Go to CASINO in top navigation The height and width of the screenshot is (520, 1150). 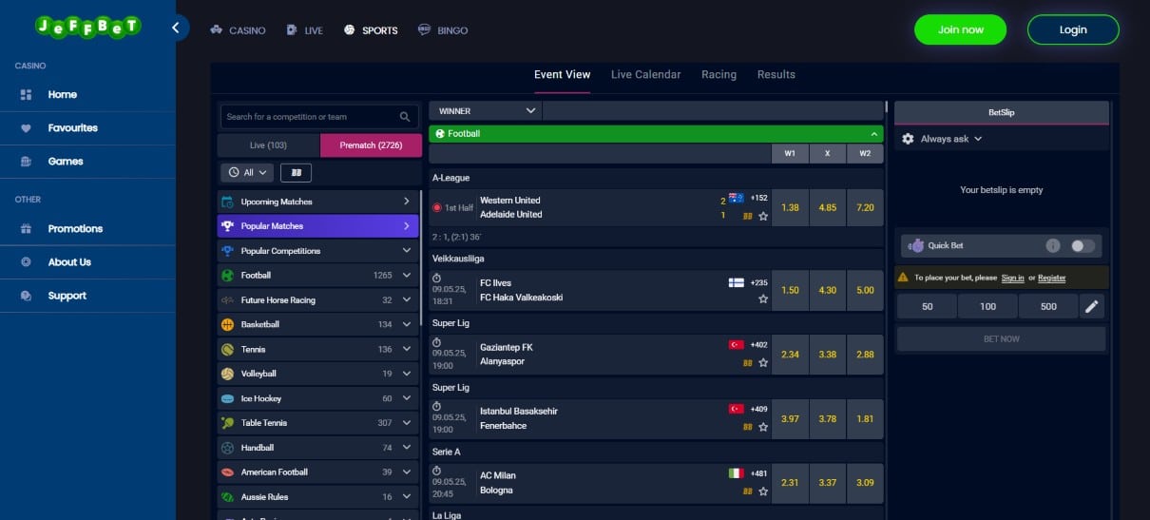pyautogui.click(x=238, y=30)
